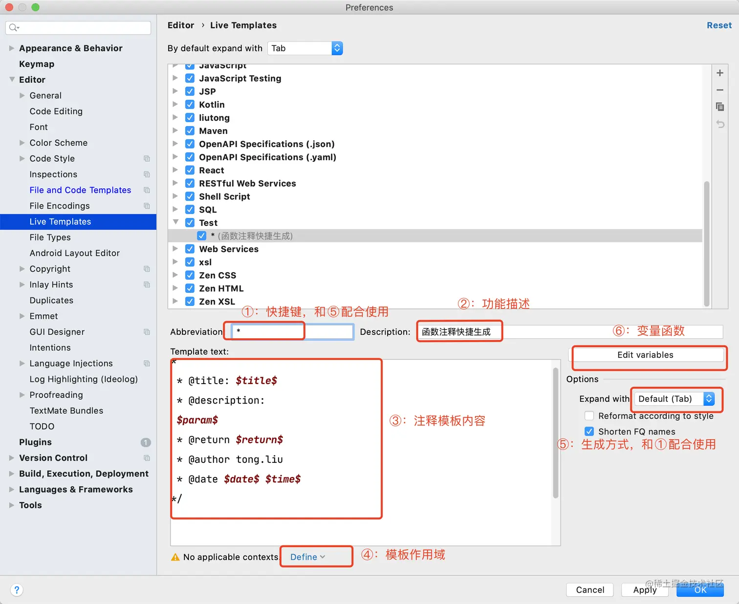739x604 pixels.
Task: Select the OpenAPI Specifications (.yaml) row
Action: point(435,157)
